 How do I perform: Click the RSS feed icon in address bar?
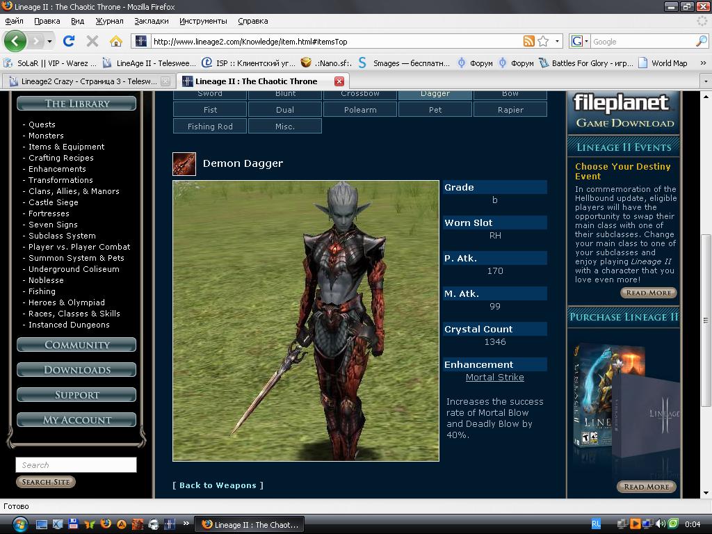(x=529, y=41)
